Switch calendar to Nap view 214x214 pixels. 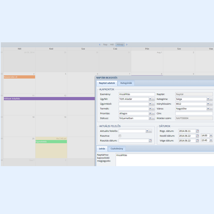105,44
